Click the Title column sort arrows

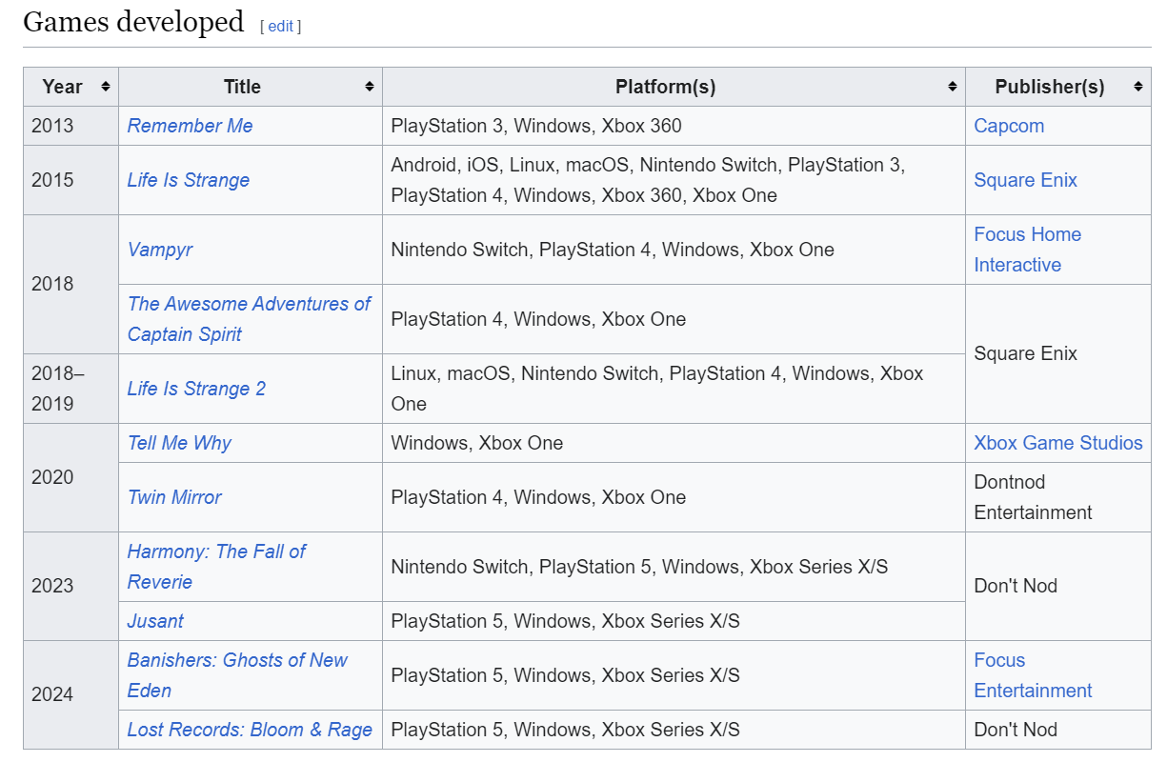point(369,87)
